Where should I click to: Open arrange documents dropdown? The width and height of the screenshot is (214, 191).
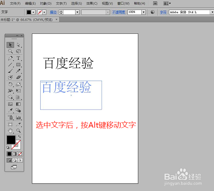tap(167, 4)
